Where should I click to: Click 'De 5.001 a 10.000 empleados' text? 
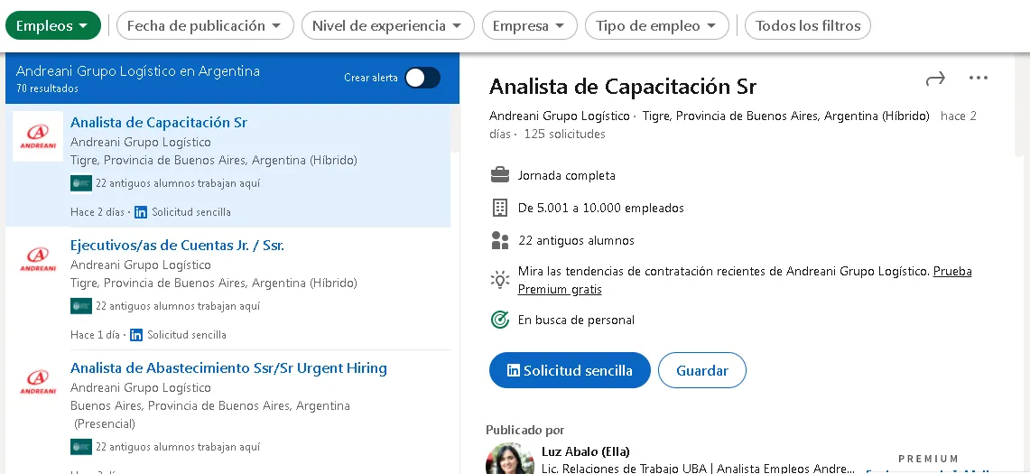pos(601,208)
